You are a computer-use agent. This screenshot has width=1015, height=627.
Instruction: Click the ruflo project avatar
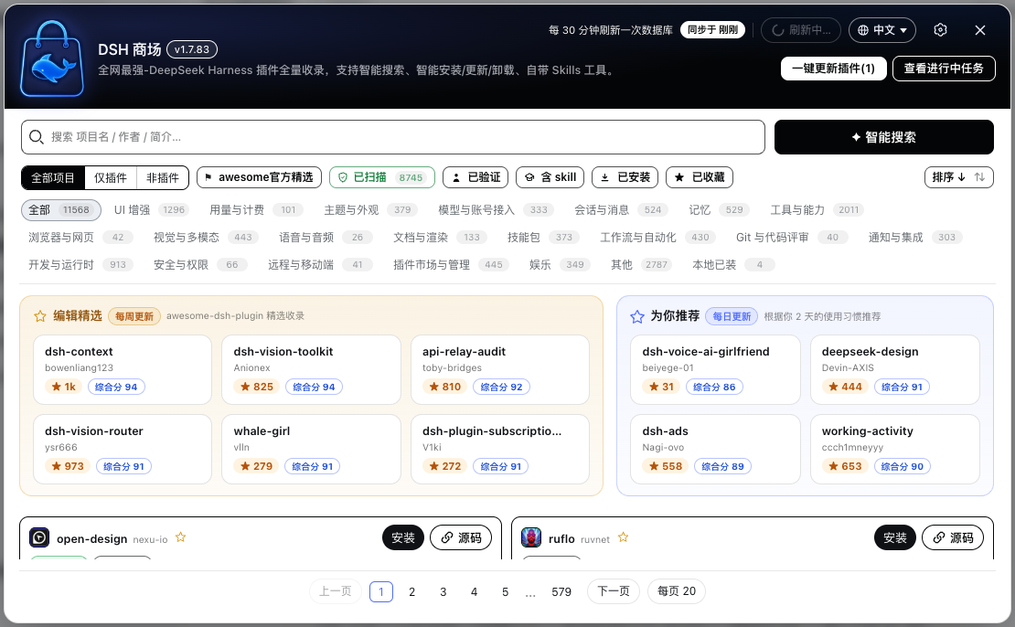point(531,537)
